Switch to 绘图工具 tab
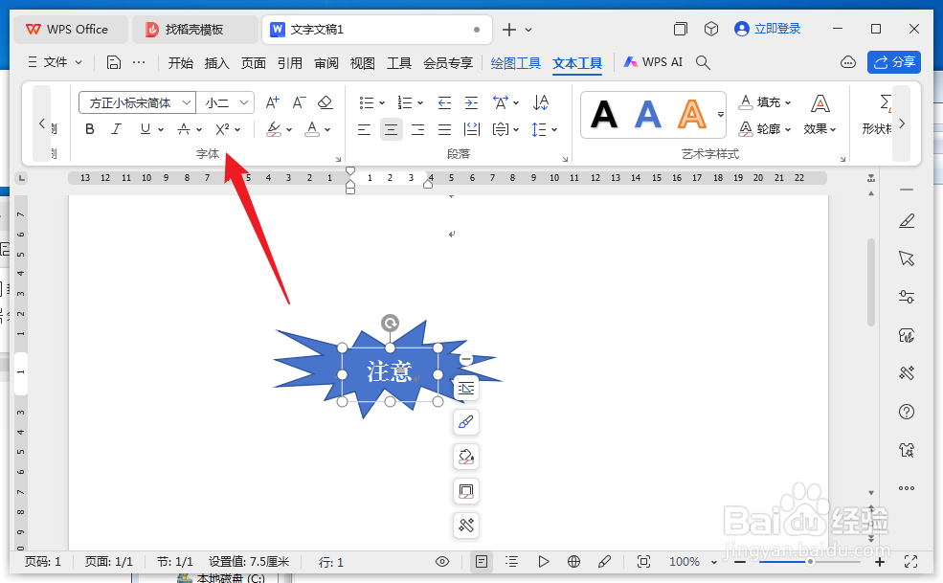The height and width of the screenshot is (583, 943). (515, 63)
